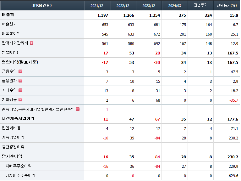241x181 pixels.
Task: Select the 기타비용 row label
Action: point(9,100)
